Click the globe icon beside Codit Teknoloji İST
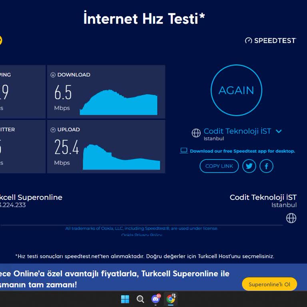This screenshot has width=307, height=307. 196,133
